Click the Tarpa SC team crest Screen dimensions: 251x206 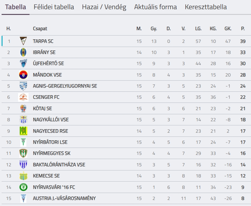23,41
